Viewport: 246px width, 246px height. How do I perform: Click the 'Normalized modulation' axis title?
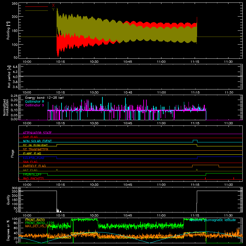coord(6,107)
